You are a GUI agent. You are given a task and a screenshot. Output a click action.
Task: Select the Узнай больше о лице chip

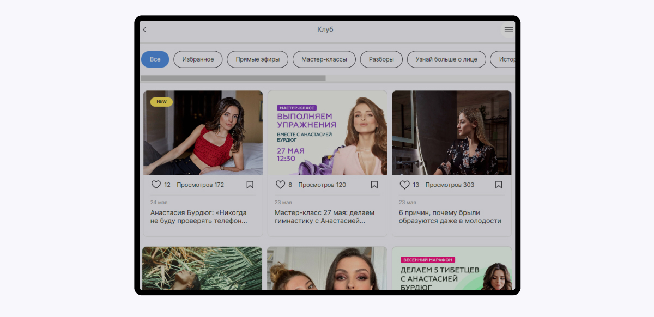(x=446, y=59)
